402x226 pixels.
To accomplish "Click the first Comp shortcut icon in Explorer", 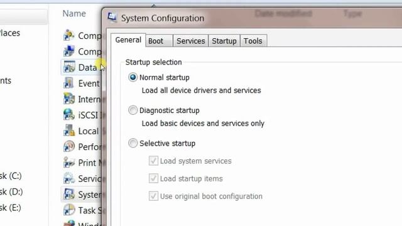I will [69, 35].
